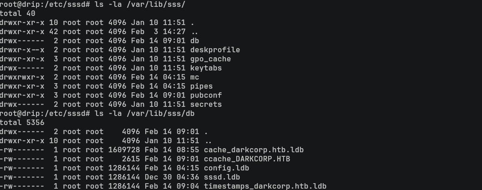
Task: Select the ccache_DARKCORP.HTB filename
Action: pyautogui.click(x=247, y=159)
